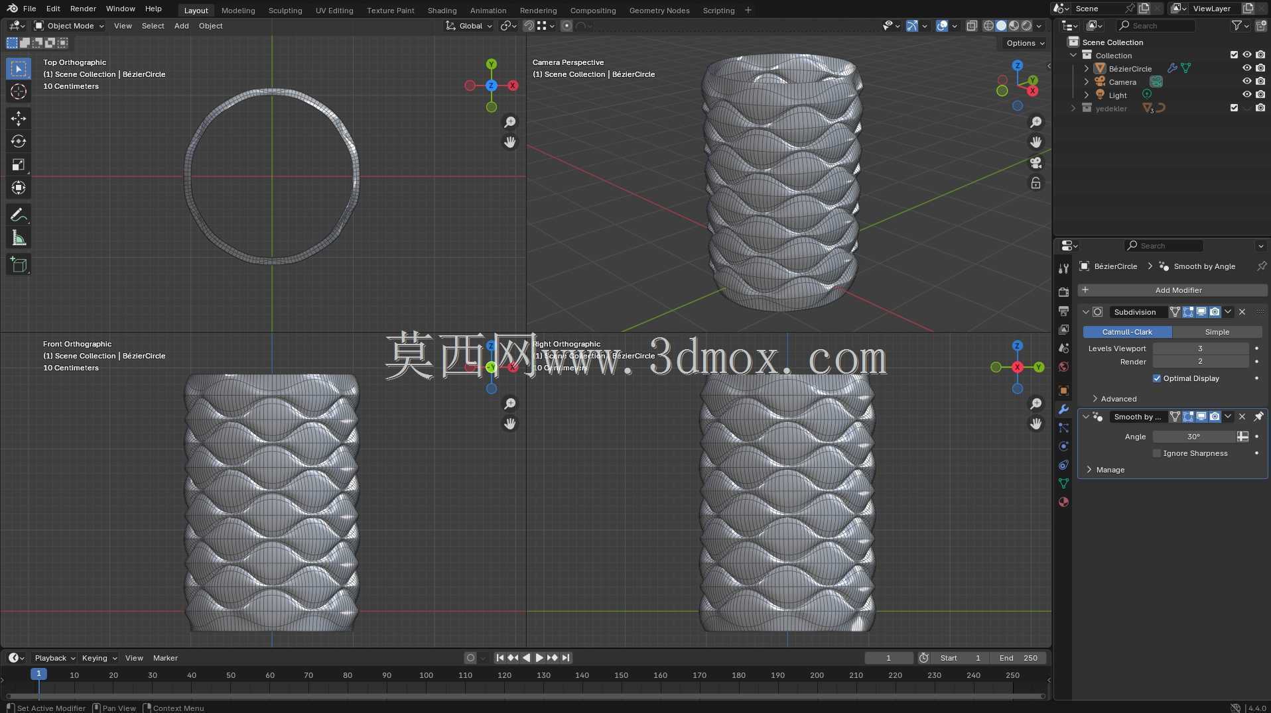Open the Object Constraints properties tab
This screenshot has height=713, width=1271.
click(1063, 465)
